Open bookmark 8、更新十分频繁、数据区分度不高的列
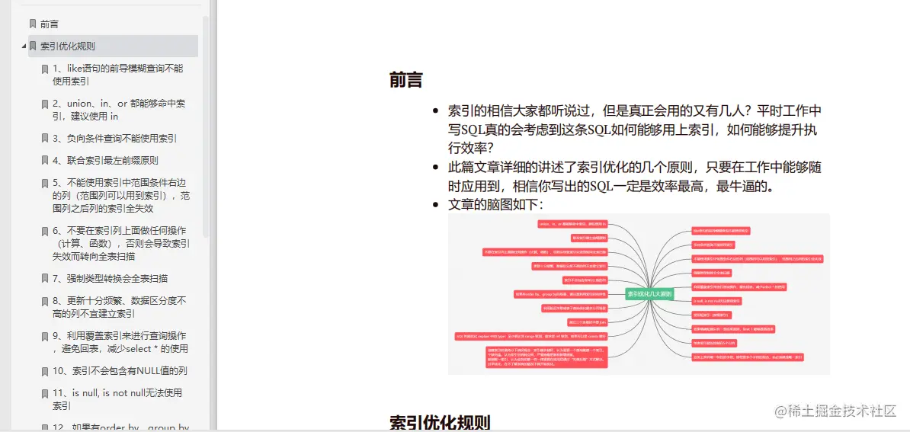The height and width of the screenshot is (432, 910). (x=119, y=307)
